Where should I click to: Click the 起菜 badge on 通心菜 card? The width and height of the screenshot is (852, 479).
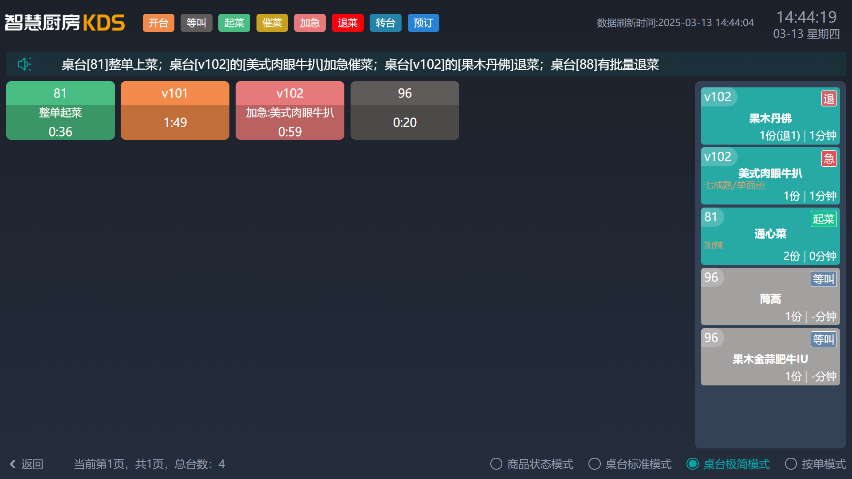tap(823, 219)
